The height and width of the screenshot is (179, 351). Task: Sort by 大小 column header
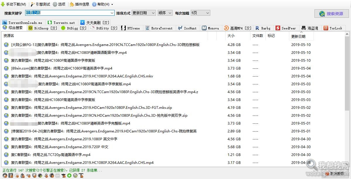tap(238, 36)
